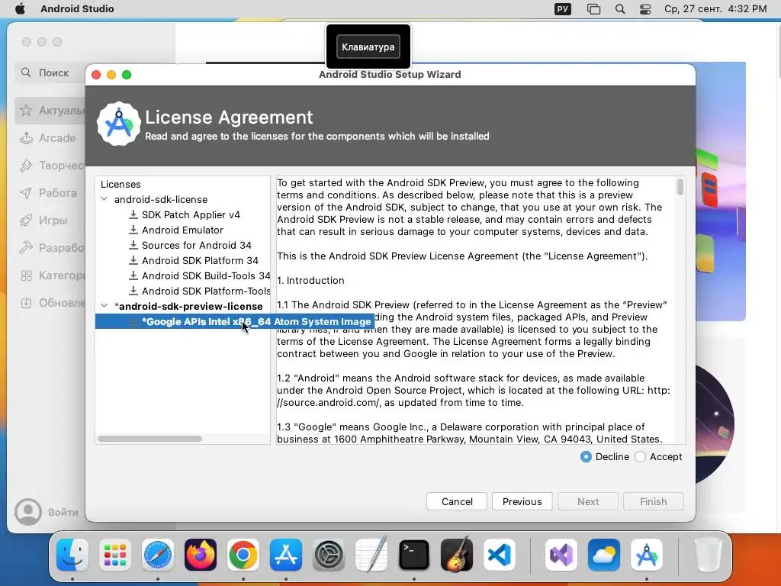This screenshot has width=781, height=586.
Task: Select Android Emulator in licenses tree
Action: pyautogui.click(x=182, y=230)
